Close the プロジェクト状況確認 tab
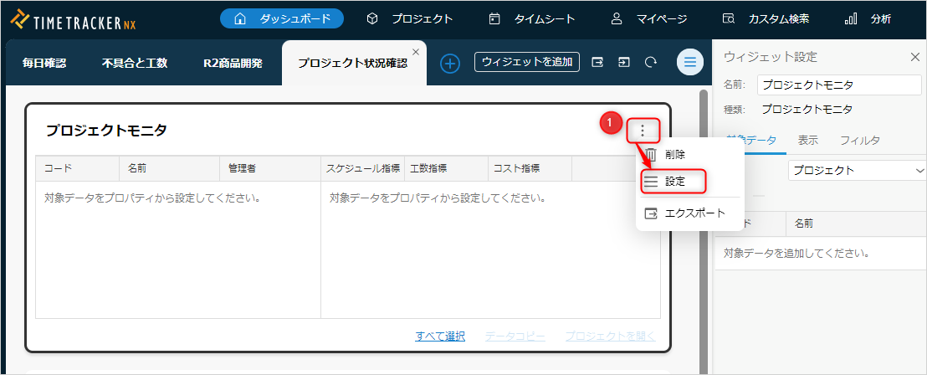 (x=416, y=51)
